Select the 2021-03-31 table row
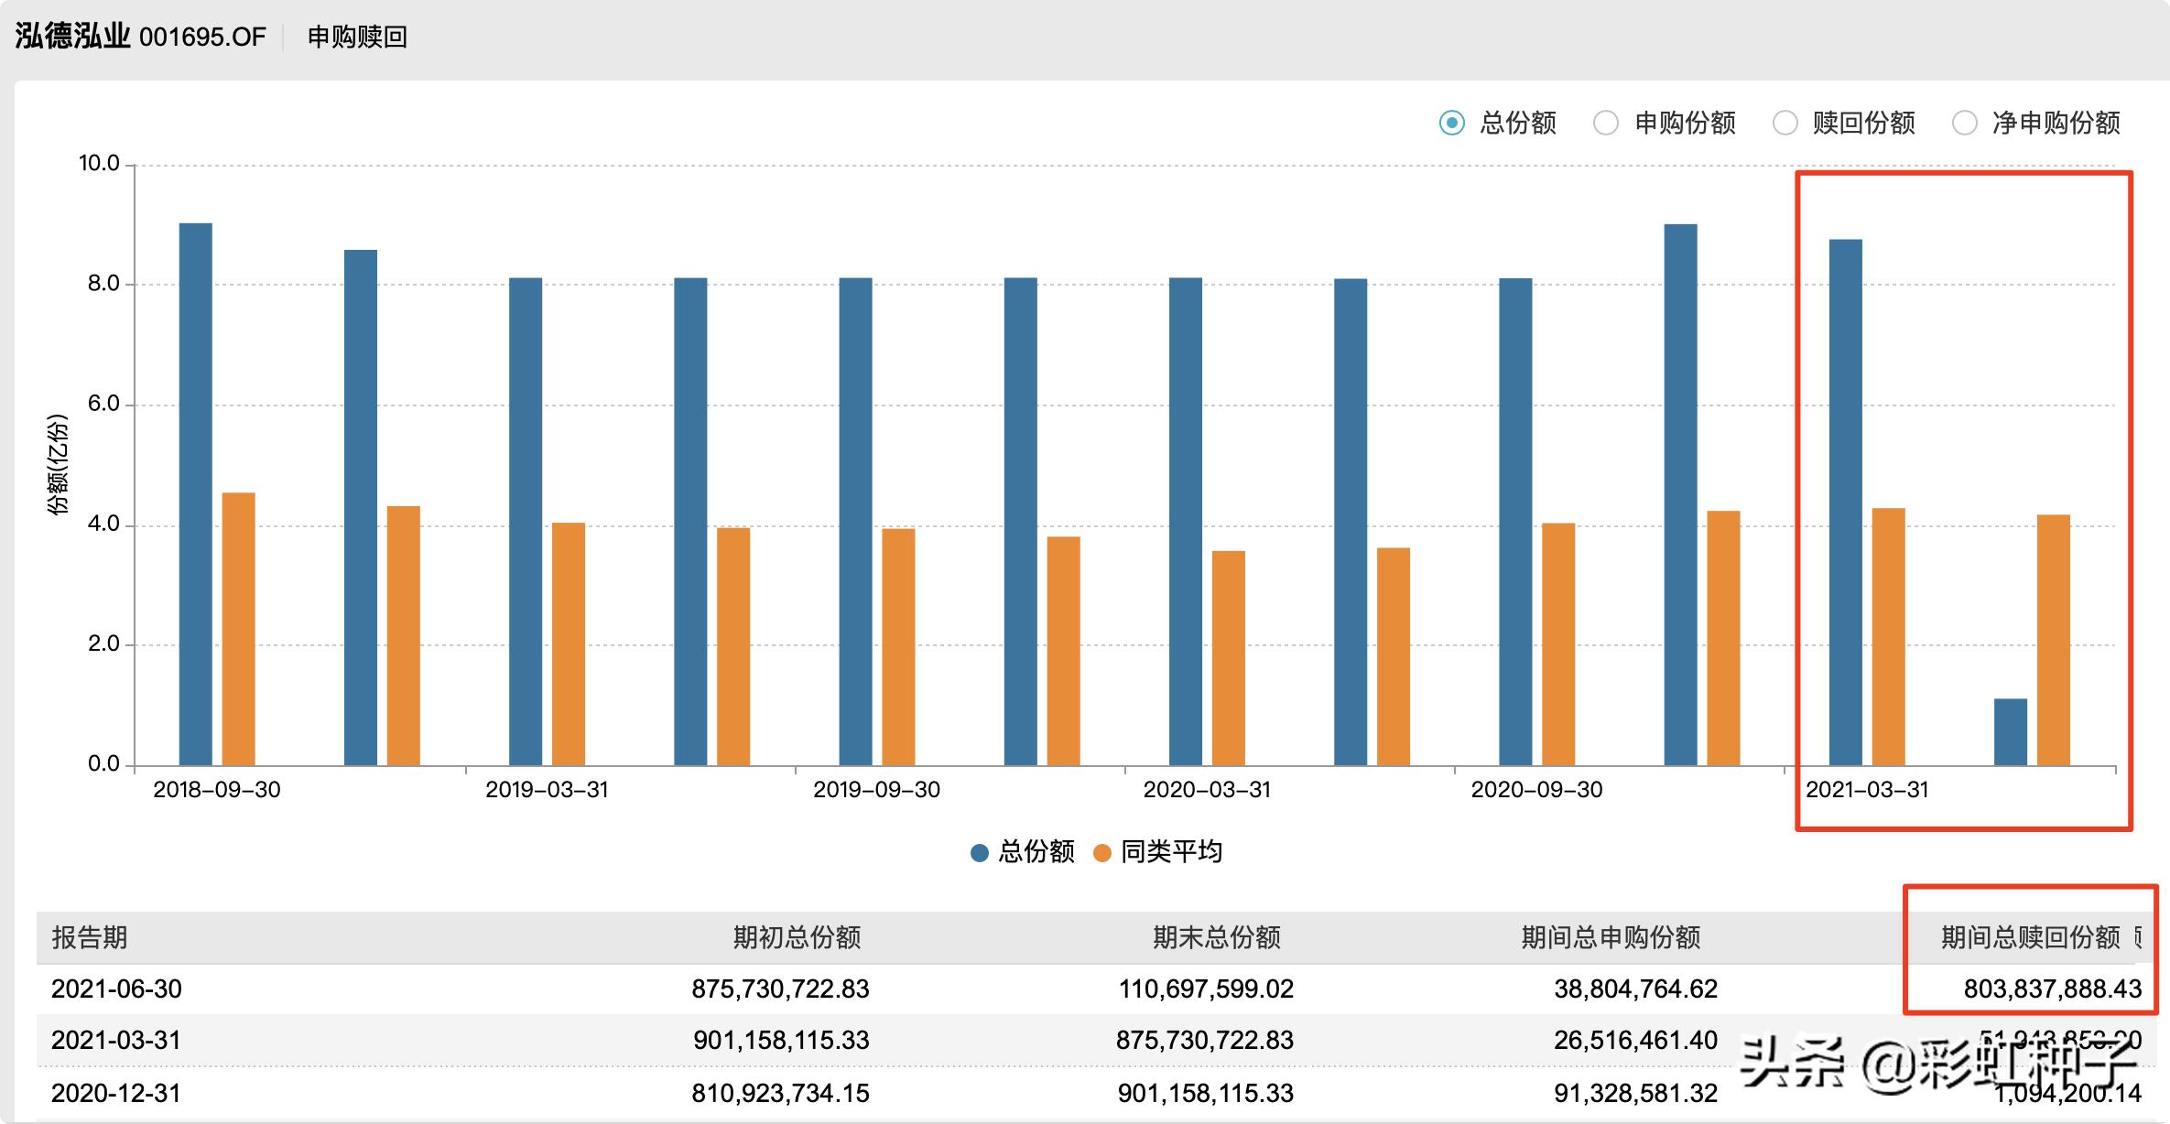Image resolution: width=2170 pixels, height=1124 pixels. pyautogui.click(x=116, y=1041)
